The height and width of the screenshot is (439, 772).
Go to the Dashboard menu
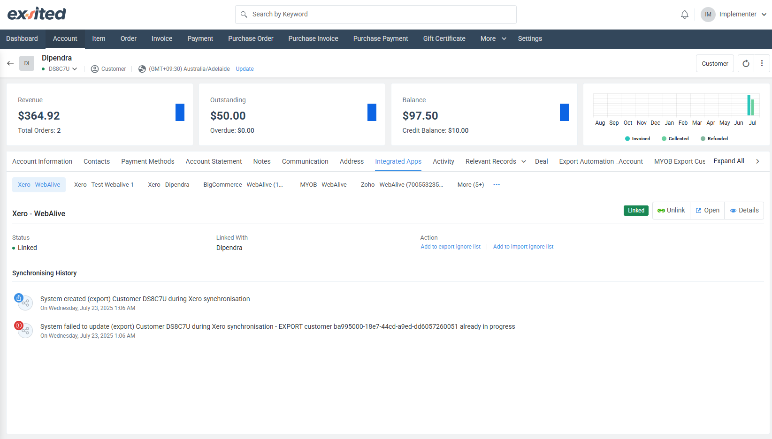point(22,39)
